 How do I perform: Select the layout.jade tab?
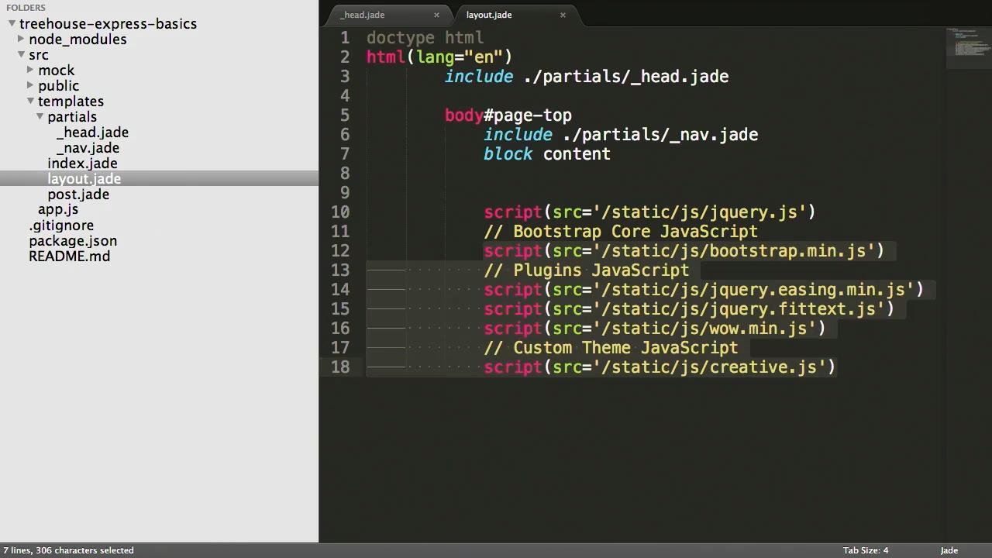489,15
